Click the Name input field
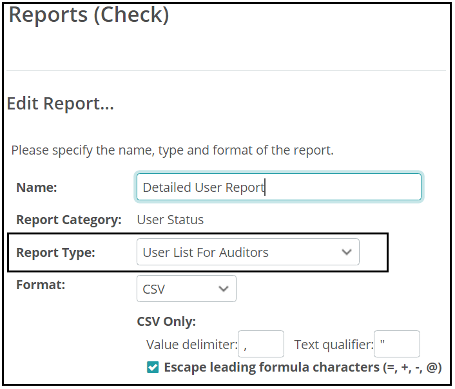 279,187
